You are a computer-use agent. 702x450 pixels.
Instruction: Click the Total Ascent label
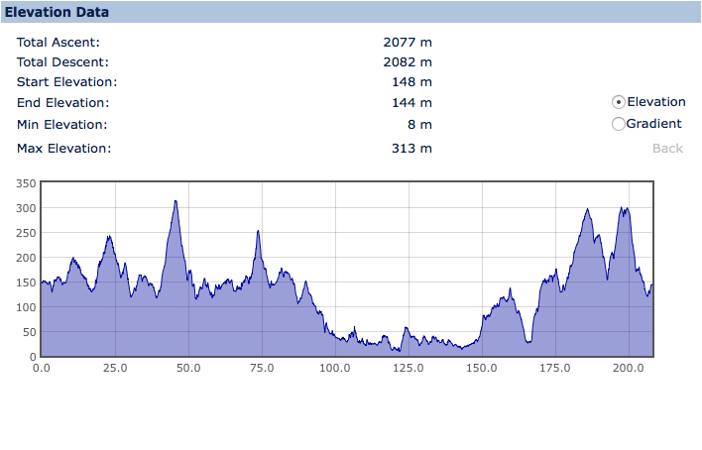pyautogui.click(x=58, y=43)
